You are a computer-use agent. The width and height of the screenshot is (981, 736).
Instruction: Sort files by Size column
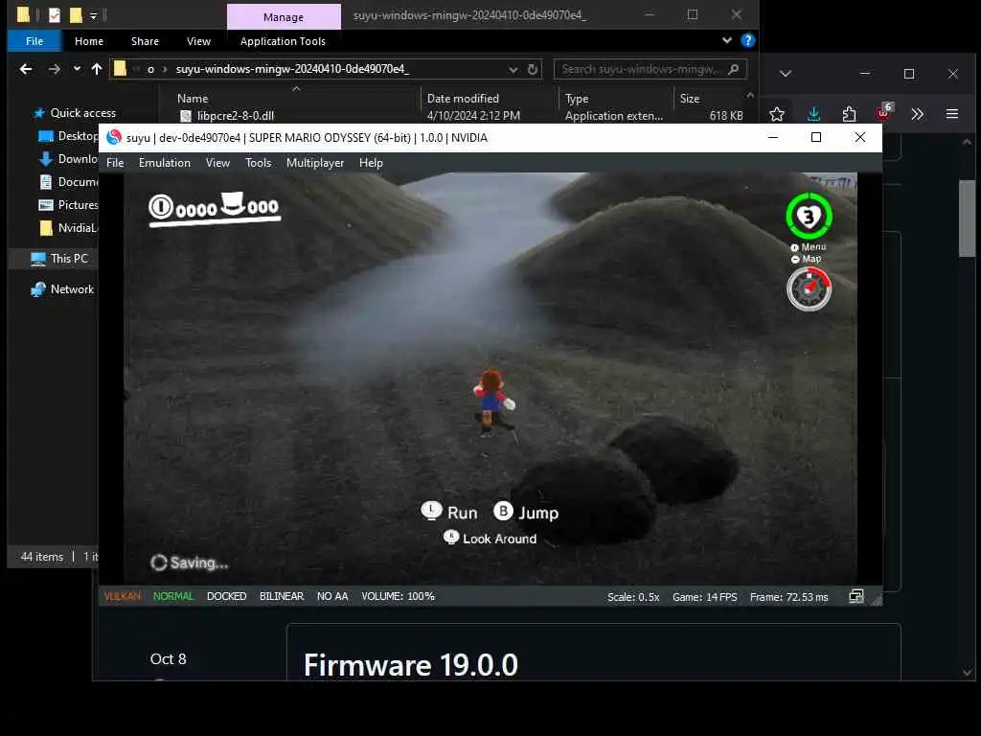pos(690,99)
